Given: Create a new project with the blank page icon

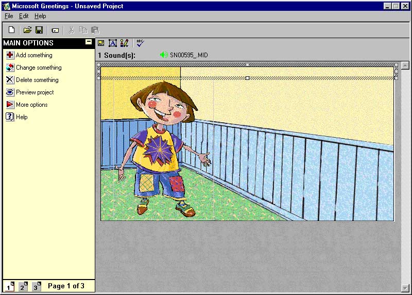Looking at the screenshot, I should pyautogui.click(x=11, y=30).
